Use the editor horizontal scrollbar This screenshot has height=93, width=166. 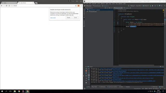point(136,65)
